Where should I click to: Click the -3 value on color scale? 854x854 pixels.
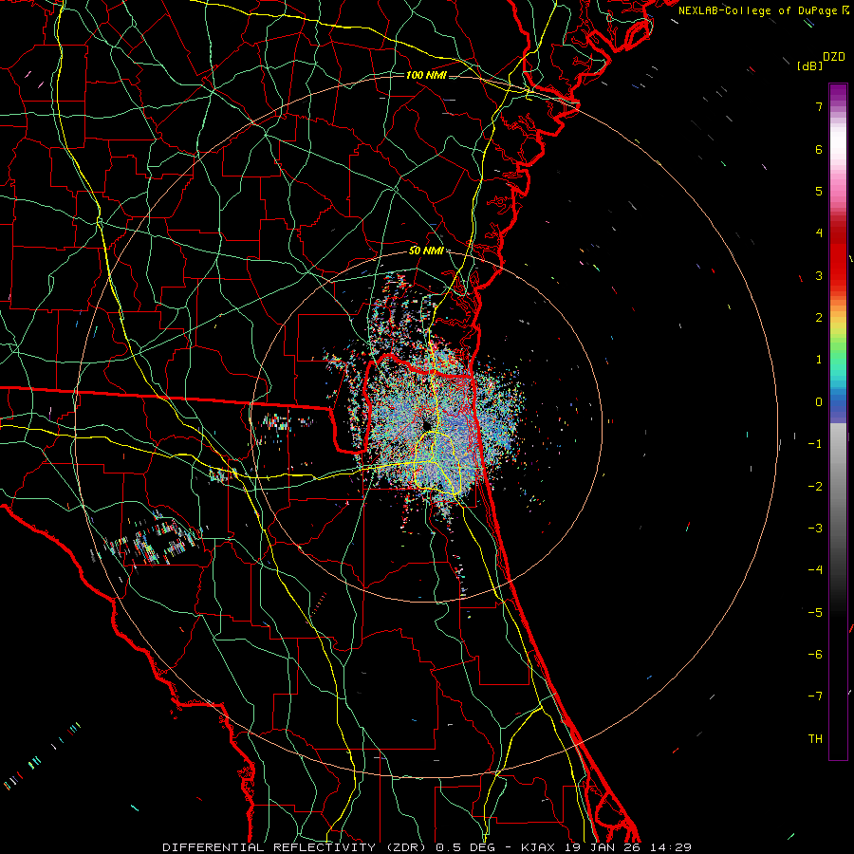pyautogui.click(x=815, y=529)
